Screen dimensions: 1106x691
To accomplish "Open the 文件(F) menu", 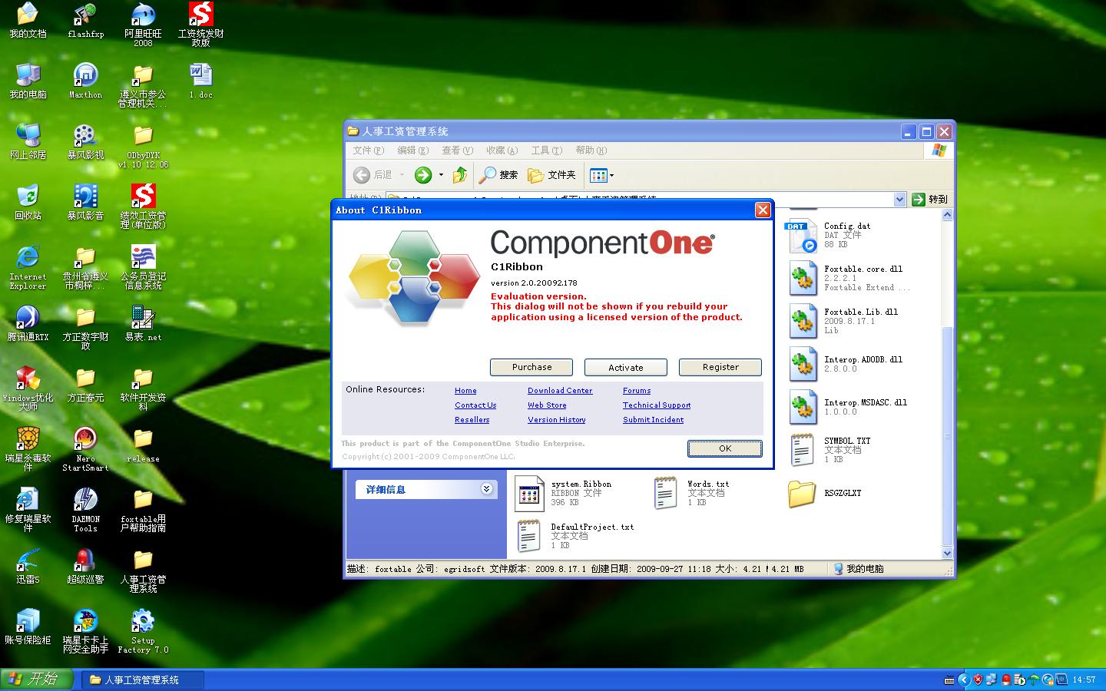I will (x=368, y=150).
